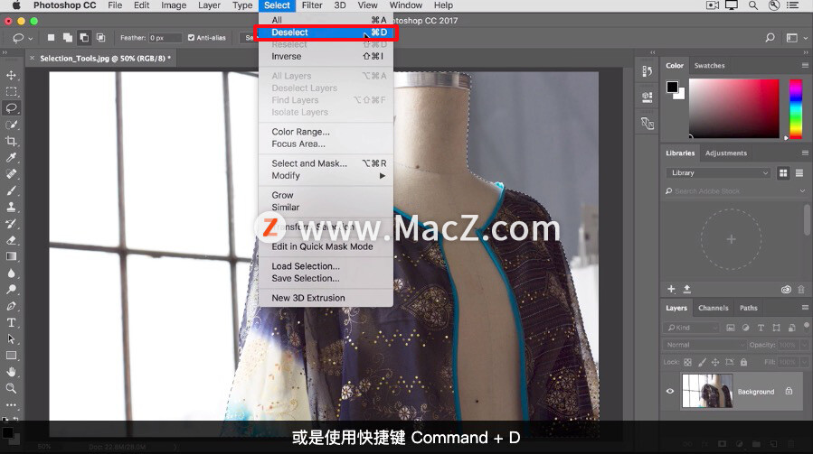Toggle pixel layer filter icon

point(730,328)
